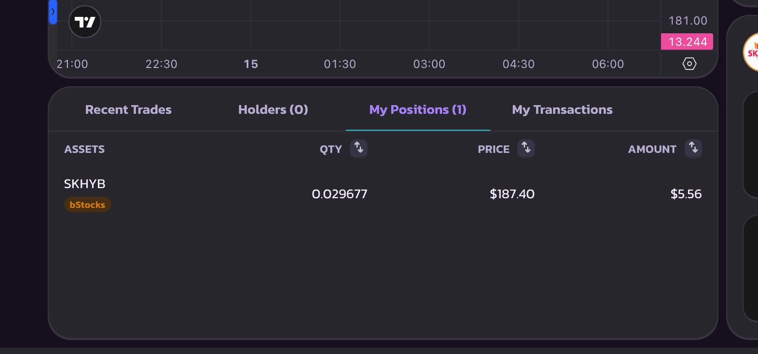Open the Holders (0) tab
This screenshot has width=758, height=354.
[x=273, y=109]
